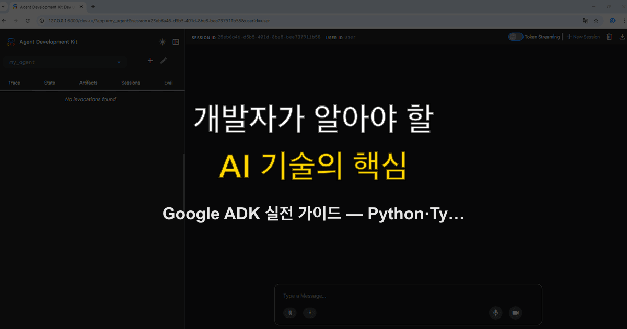Switch to the Sessions tab
The height and width of the screenshot is (329, 627).
click(x=131, y=83)
